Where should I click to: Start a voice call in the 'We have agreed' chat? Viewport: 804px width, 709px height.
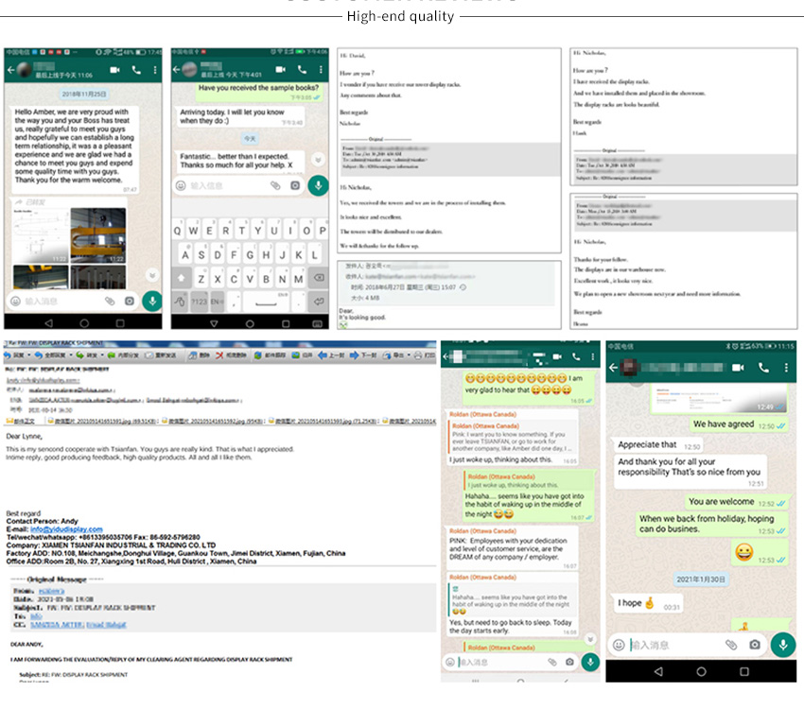pyautogui.click(x=763, y=368)
